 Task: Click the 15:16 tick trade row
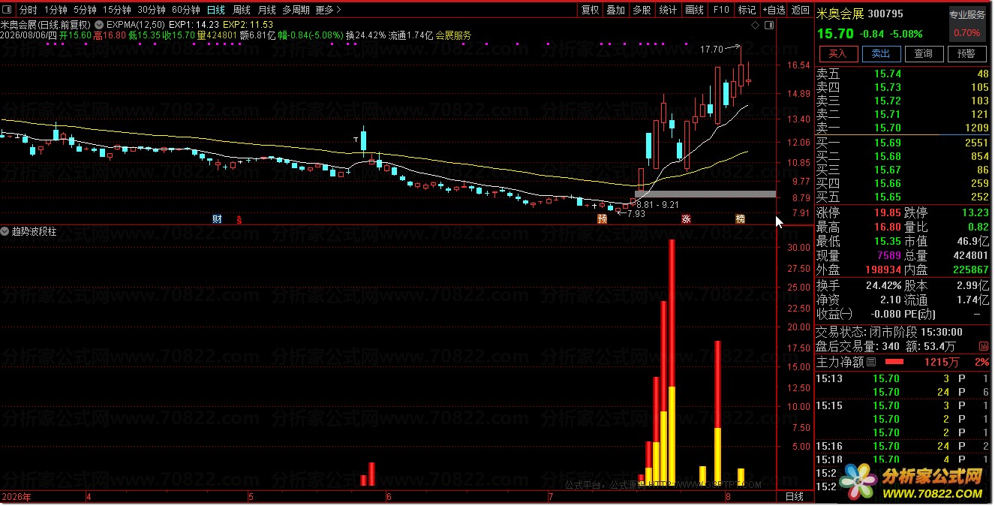point(903,446)
